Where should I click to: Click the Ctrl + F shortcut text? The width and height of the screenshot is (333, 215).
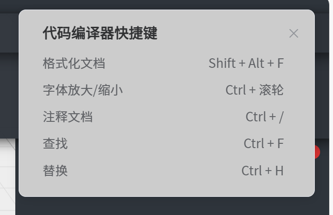pyautogui.click(x=264, y=143)
